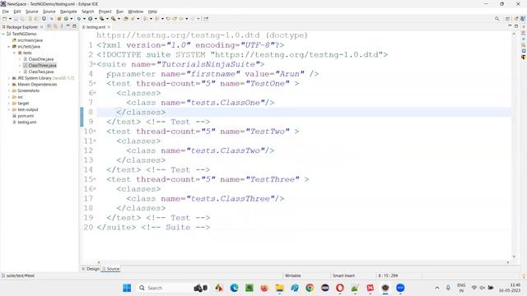
Task: Collapse the TestNGDemo project node
Action: coord(3,34)
